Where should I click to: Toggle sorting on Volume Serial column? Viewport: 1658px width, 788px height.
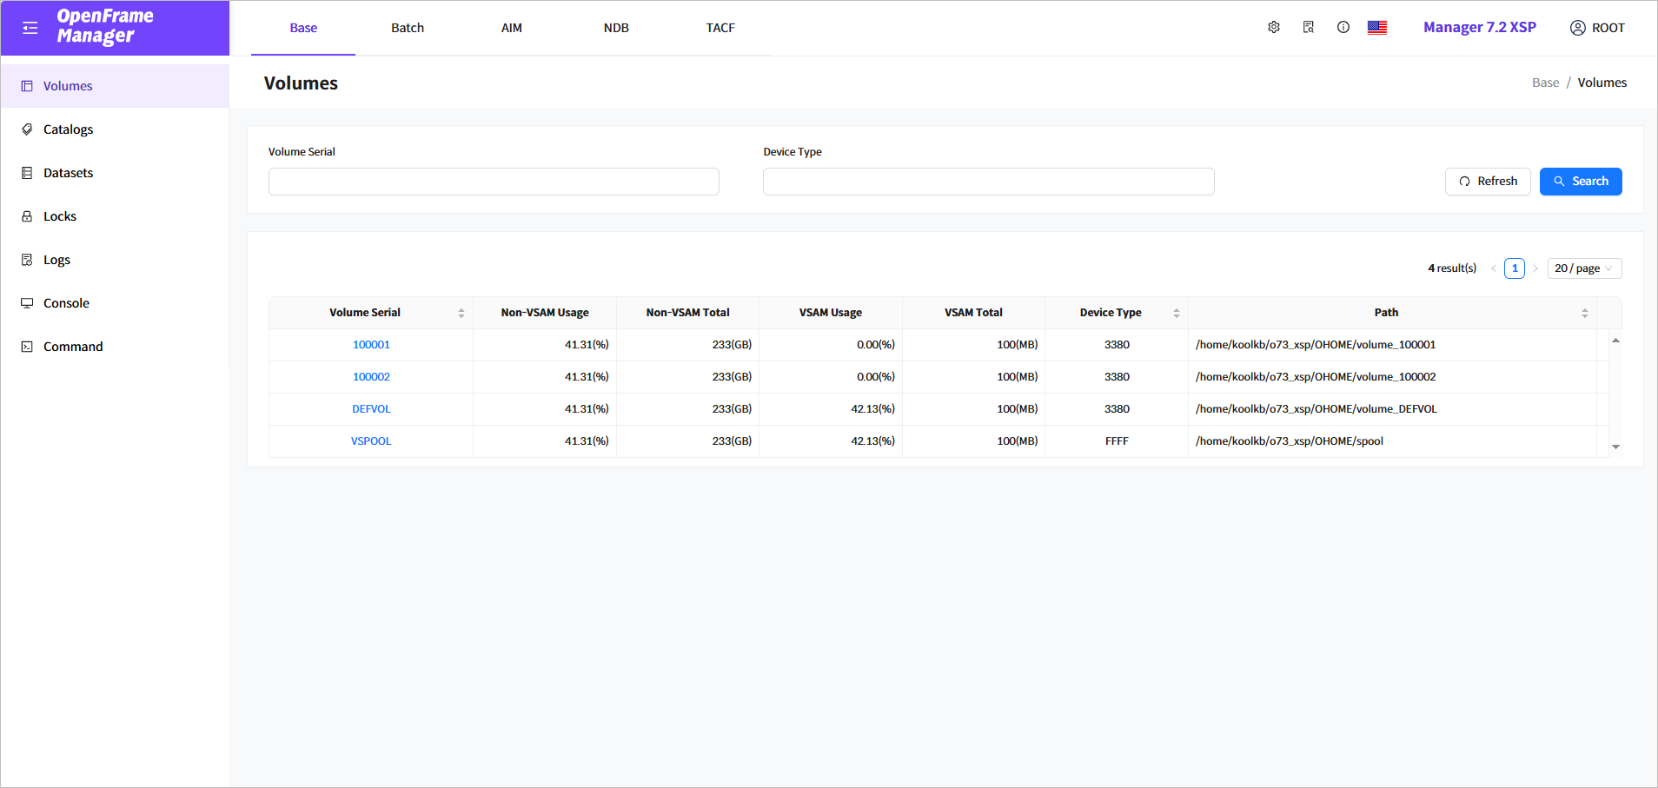point(461,313)
